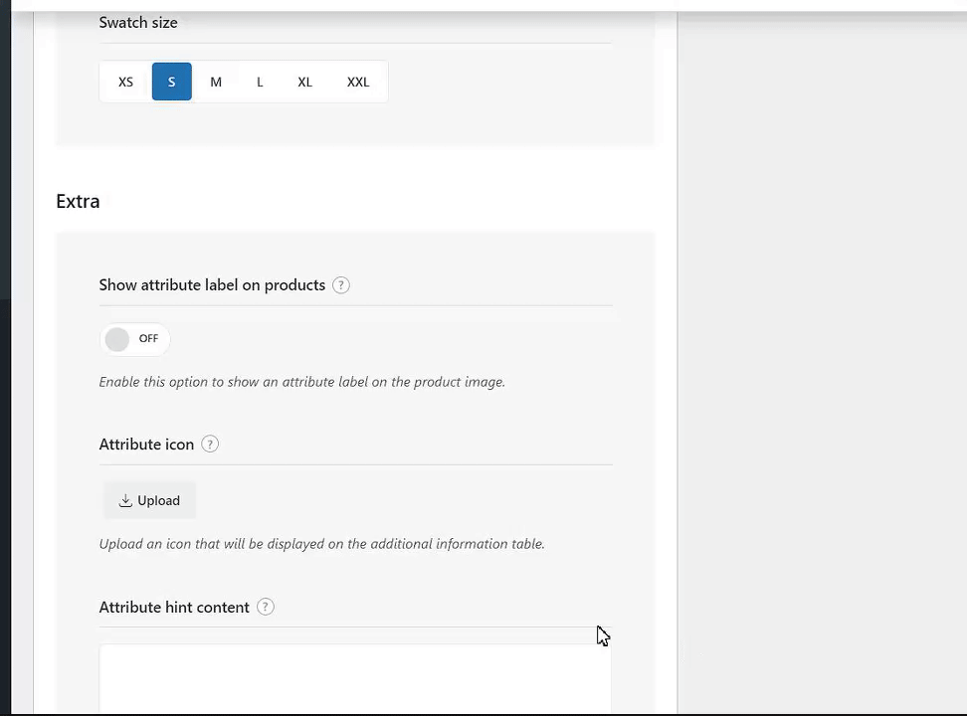Choose swatch size S
Image resolution: width=967 pixels, height=716 pixels.
171,82
